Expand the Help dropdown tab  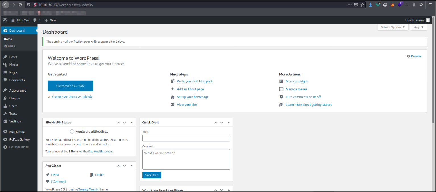click(x=418, y=27)
